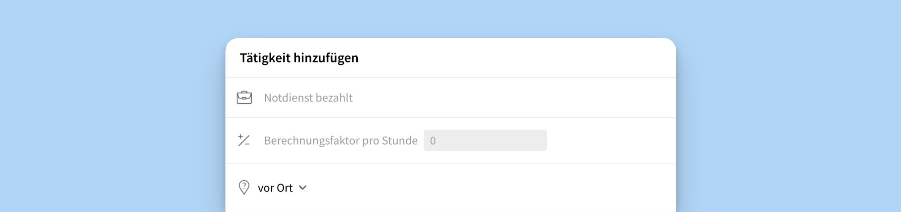The width and height of the screenshot is (901, 212).
Task: Select the Berechnungsfaktor pro Stunde label
Action: click(x=341, y=140)
